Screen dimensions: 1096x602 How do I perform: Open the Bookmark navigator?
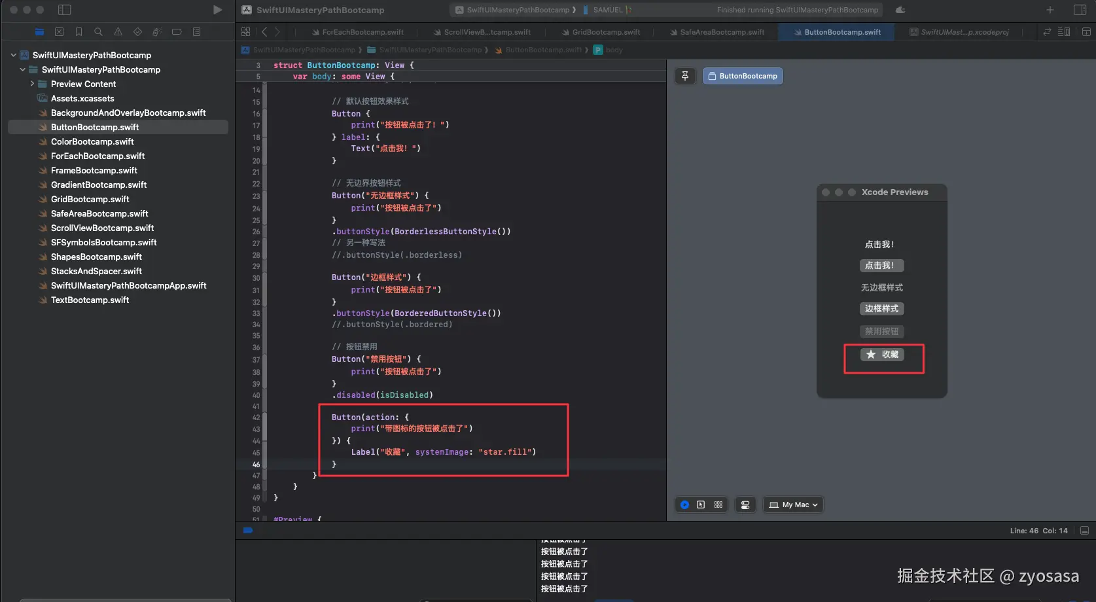79,31
